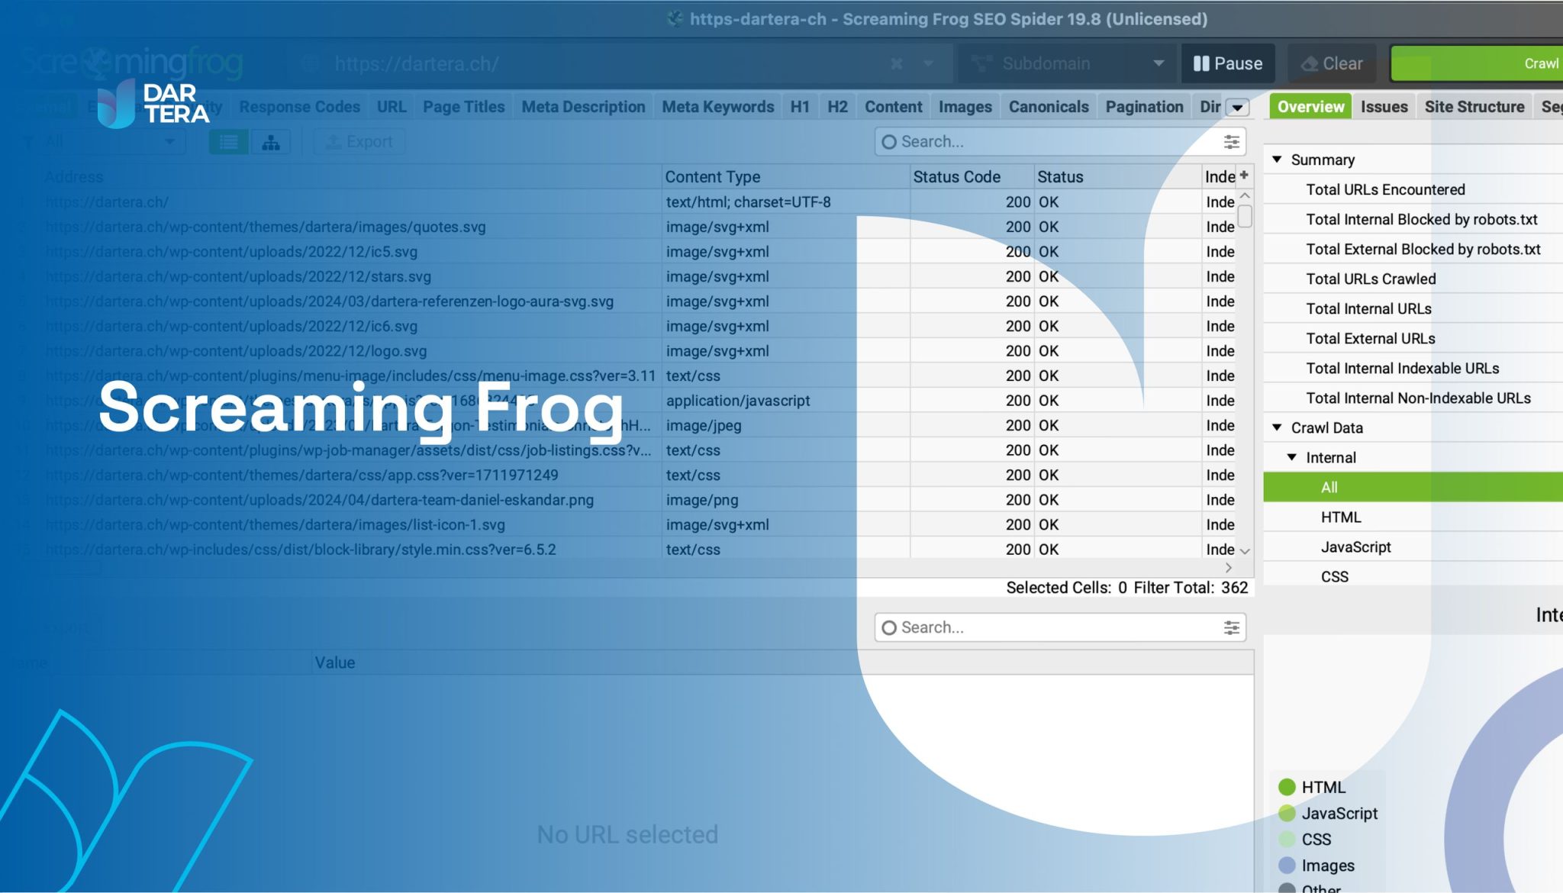Select Total URLs Crawled summary row
The height and width of the screenshot is (893, 1563).
(1370, 279)
